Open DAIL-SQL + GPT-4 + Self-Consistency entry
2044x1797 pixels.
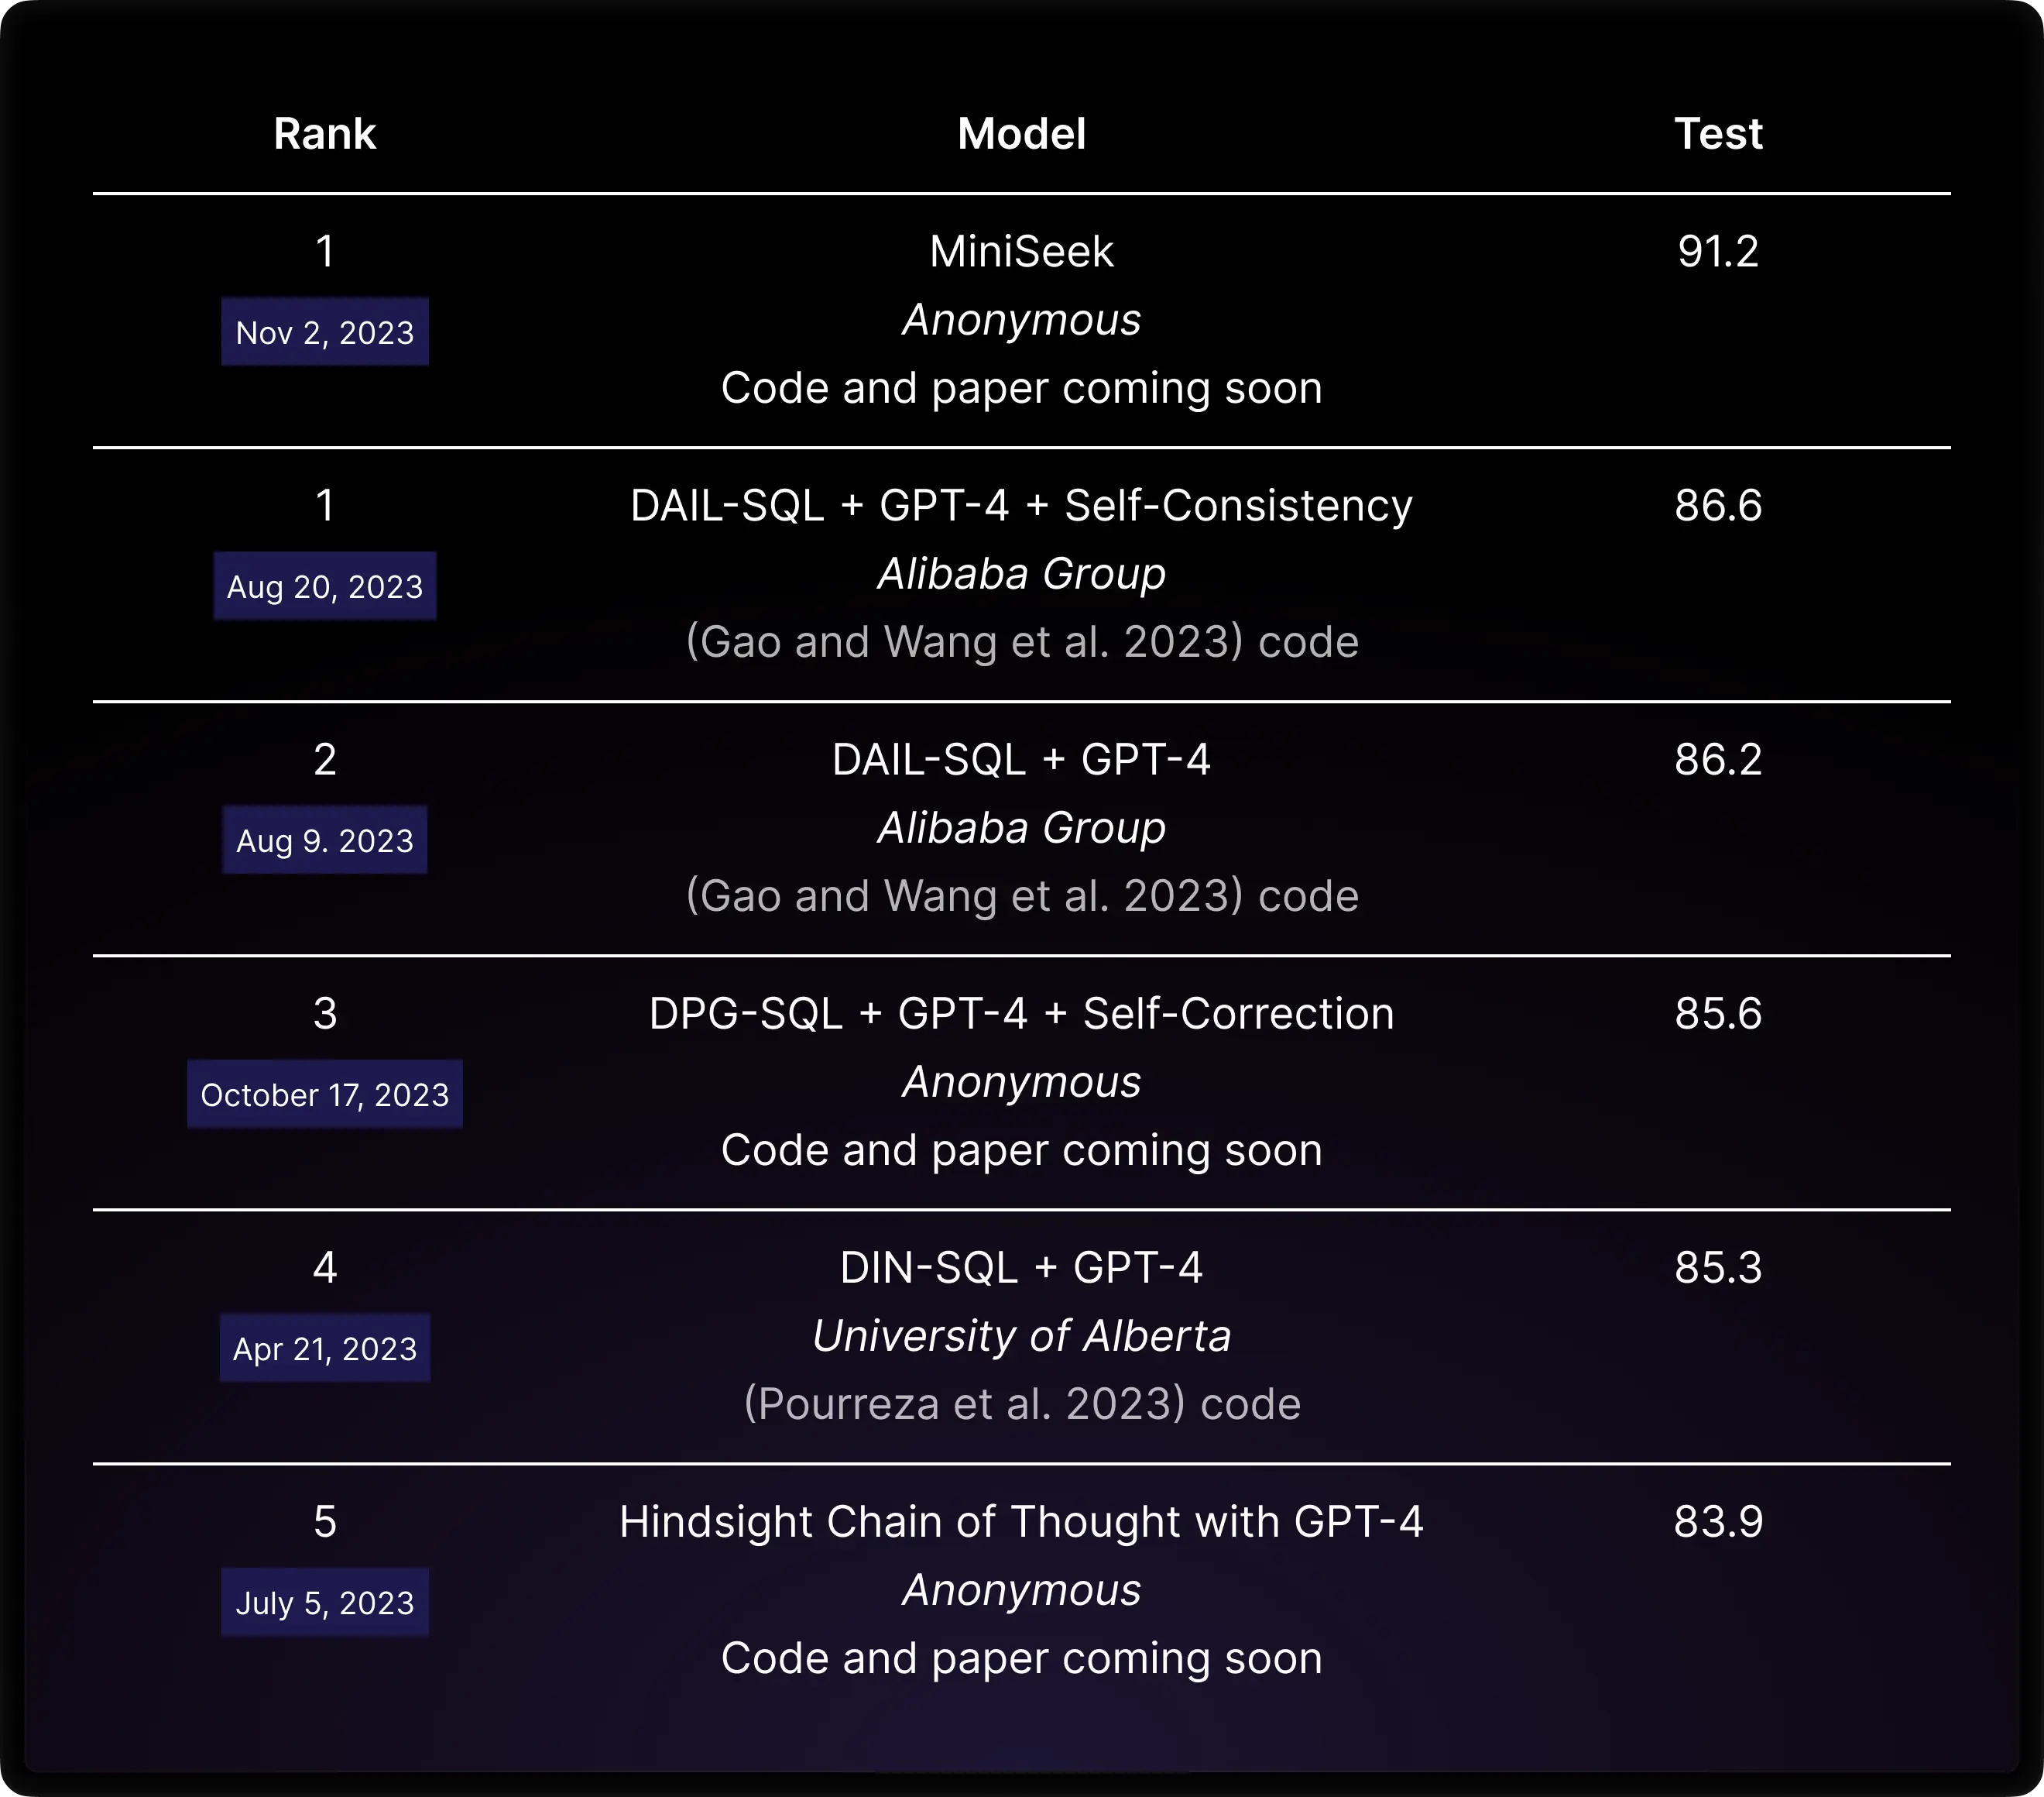(x=1021, y=505)
